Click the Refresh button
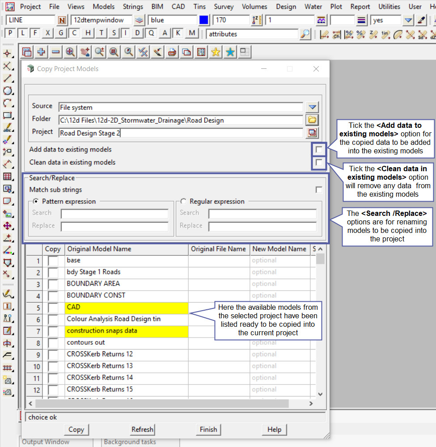Image resolution: width=436 pixels, height=447 pixels. (x=142, y=430)
